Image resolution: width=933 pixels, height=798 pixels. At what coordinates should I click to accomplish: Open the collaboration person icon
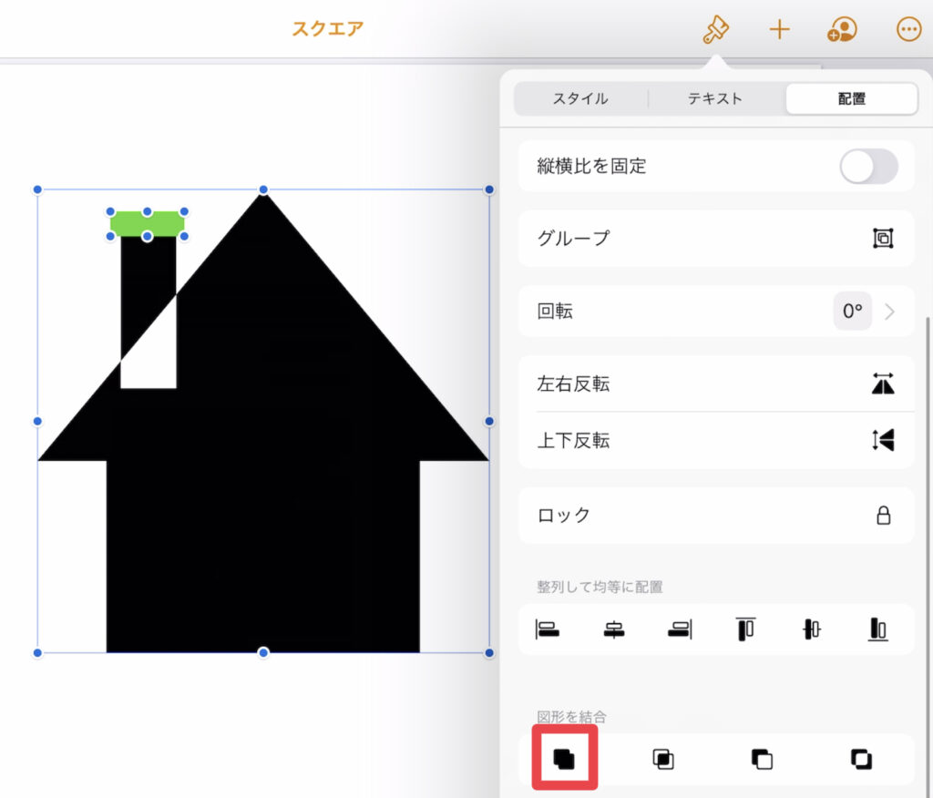[842, 29]
